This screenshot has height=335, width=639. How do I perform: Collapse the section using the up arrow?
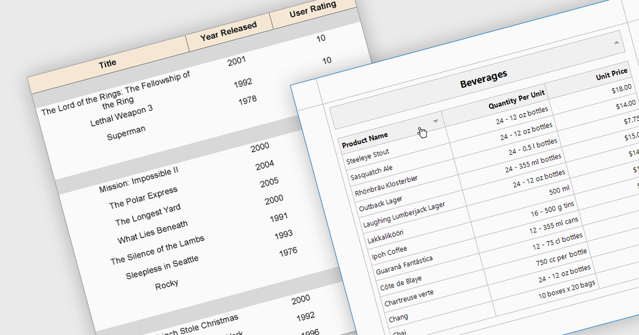[616, 42]
